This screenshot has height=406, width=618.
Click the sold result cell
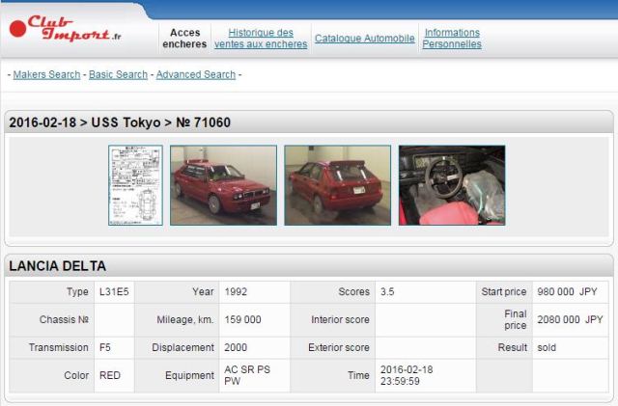tap(548, 347)
